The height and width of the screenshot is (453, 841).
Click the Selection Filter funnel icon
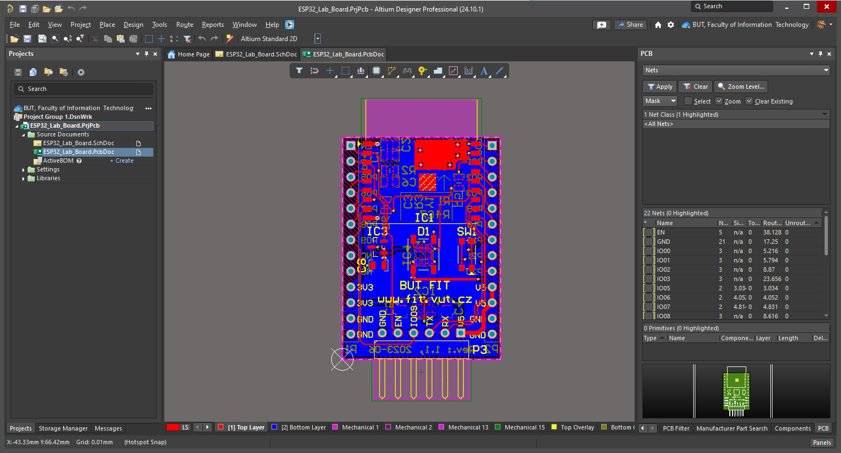click(x=299, y=71)
